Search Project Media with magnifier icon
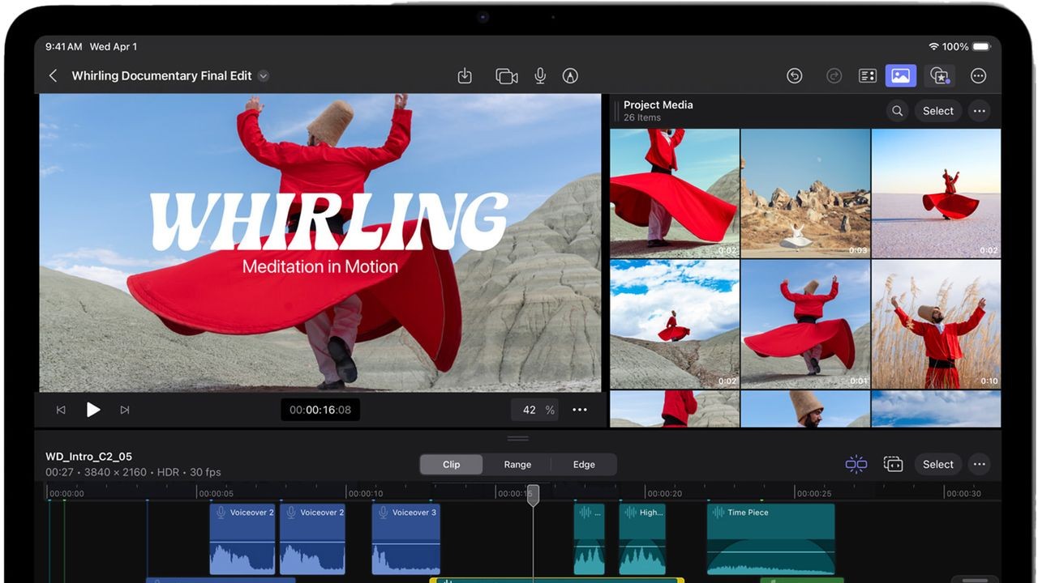Image resolution: width=1038 pixels, height=583 pixels. (897, 111)
